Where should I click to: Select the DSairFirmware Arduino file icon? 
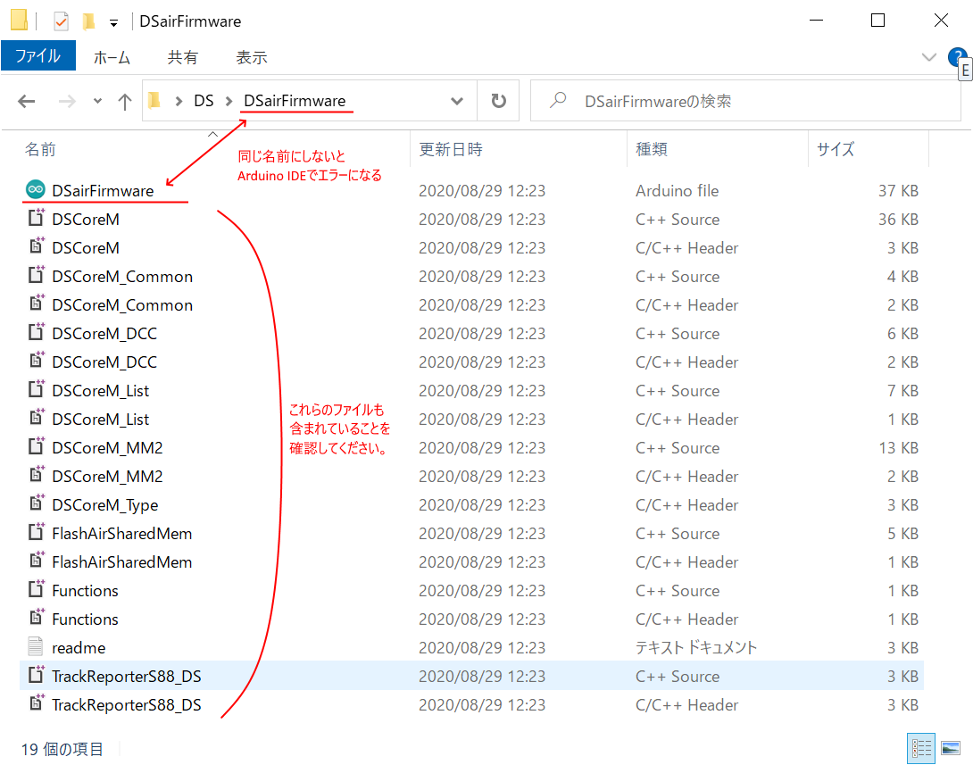tap(36, 189)
